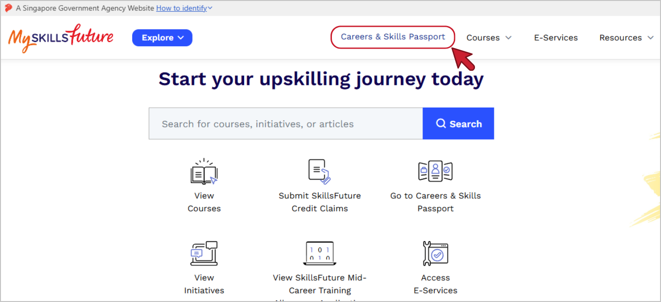The image size is (661, 302).
Task: Open the E-Services menu item
Action: (x=556, y=38)
